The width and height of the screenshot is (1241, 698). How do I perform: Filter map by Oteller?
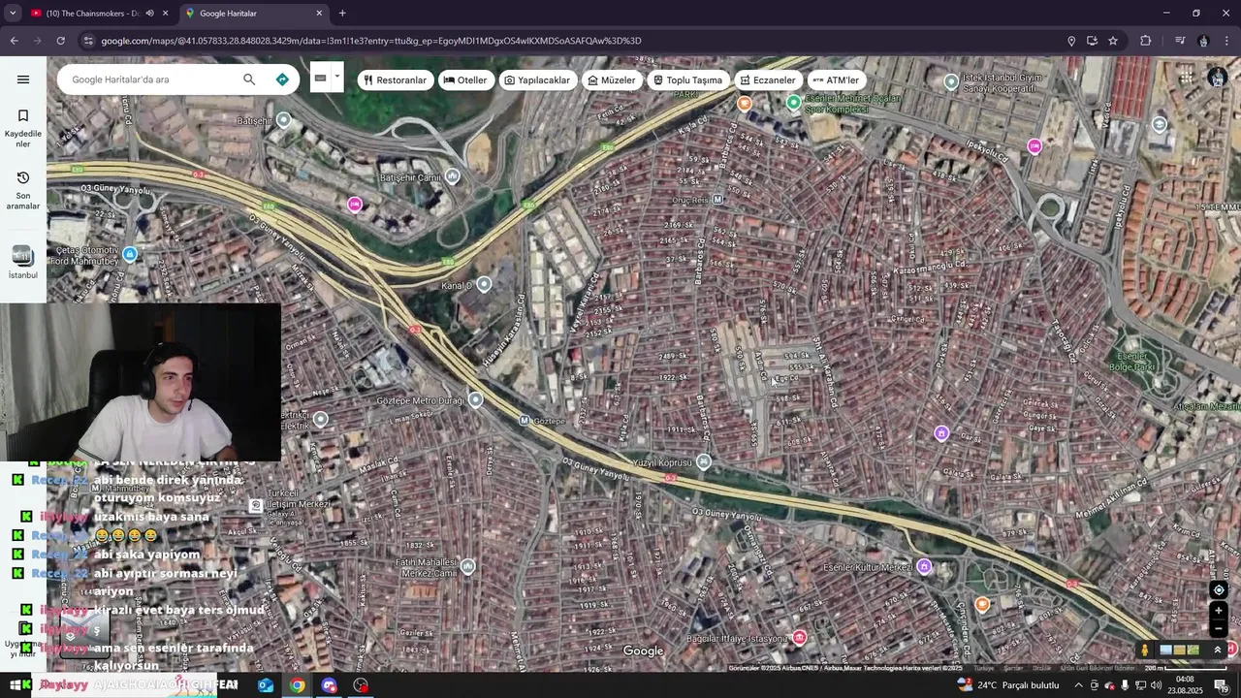(465, 80)
